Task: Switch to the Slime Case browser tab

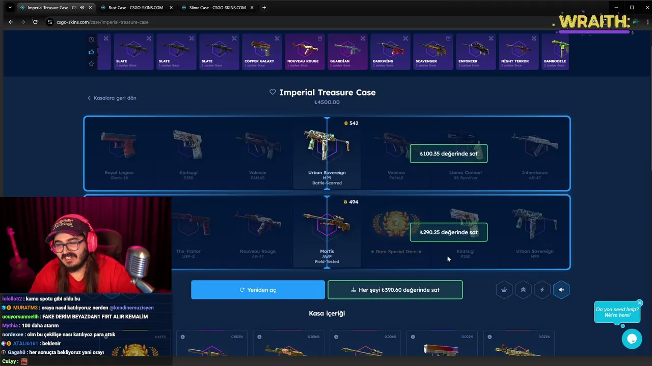Action: point(216,8)
